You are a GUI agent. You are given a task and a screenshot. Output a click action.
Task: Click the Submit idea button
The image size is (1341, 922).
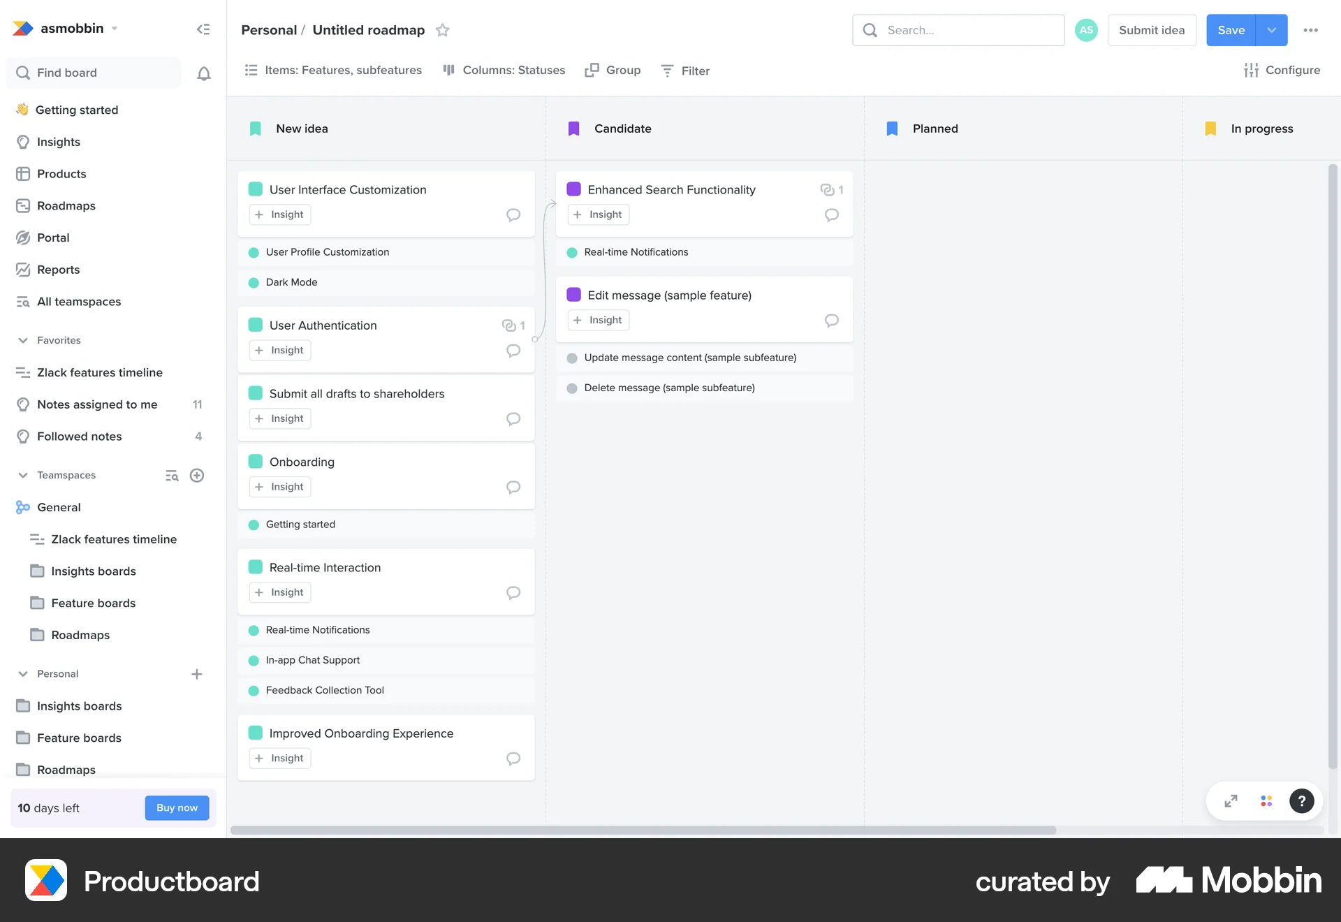pyautogui.click(x=1151, y=30)
